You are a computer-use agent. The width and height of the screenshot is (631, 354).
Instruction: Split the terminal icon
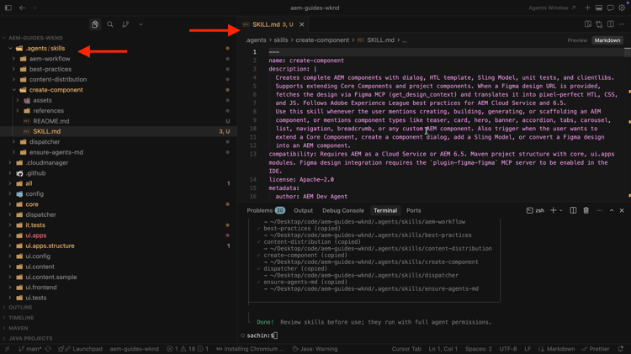pos(573,210)
